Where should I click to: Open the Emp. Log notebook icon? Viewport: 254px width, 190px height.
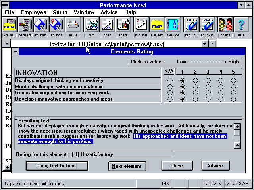coord(173,25)
